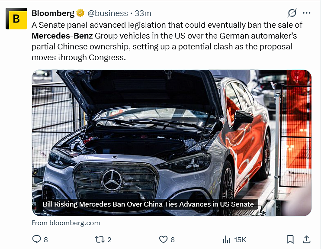Click the repost count 2
Viewport: 321px width, 249px height.
(109, 239)
